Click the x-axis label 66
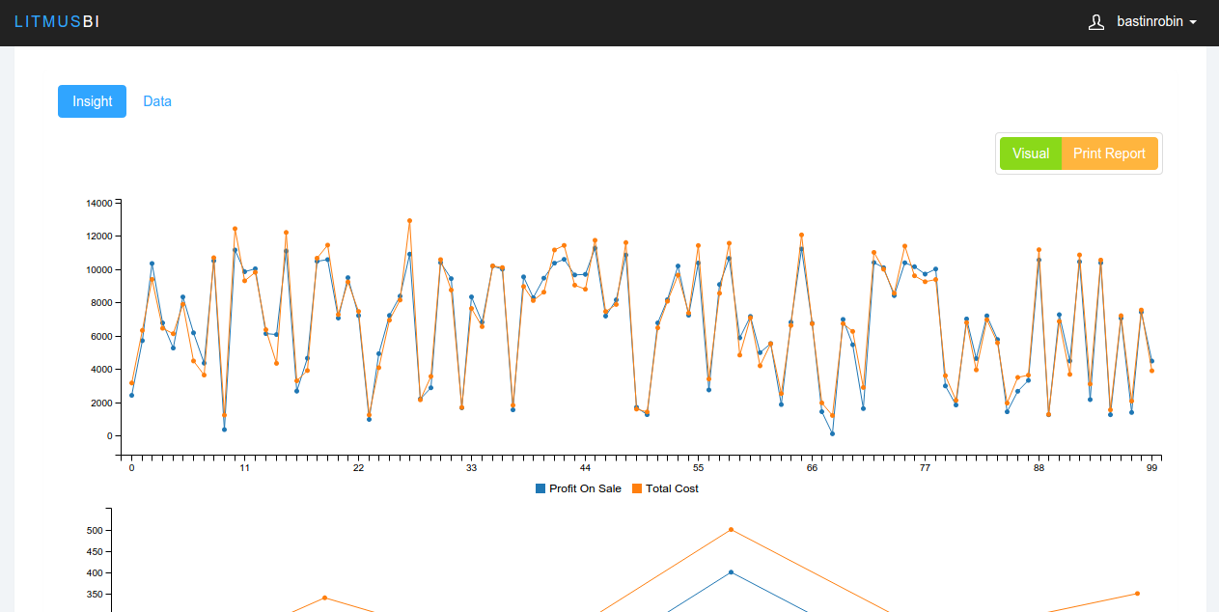1219x612 pixels. point(812,468)
